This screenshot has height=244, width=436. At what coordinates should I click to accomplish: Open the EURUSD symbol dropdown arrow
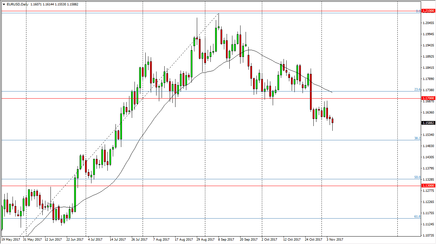[3, 4]
